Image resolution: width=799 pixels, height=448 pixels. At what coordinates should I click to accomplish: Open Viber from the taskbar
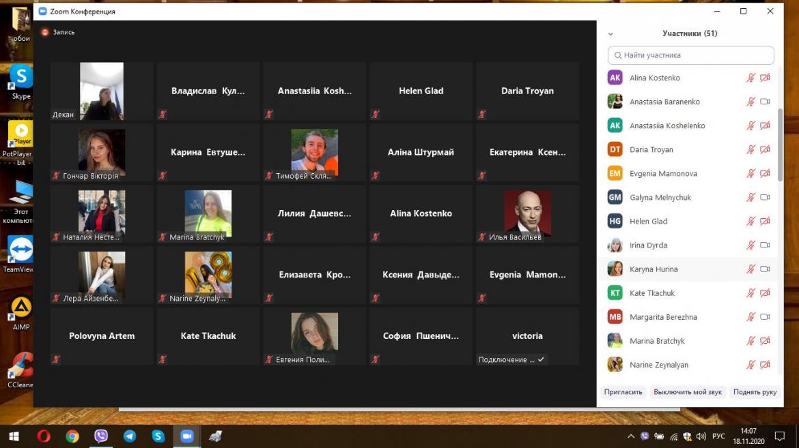(x=101, y=436)
